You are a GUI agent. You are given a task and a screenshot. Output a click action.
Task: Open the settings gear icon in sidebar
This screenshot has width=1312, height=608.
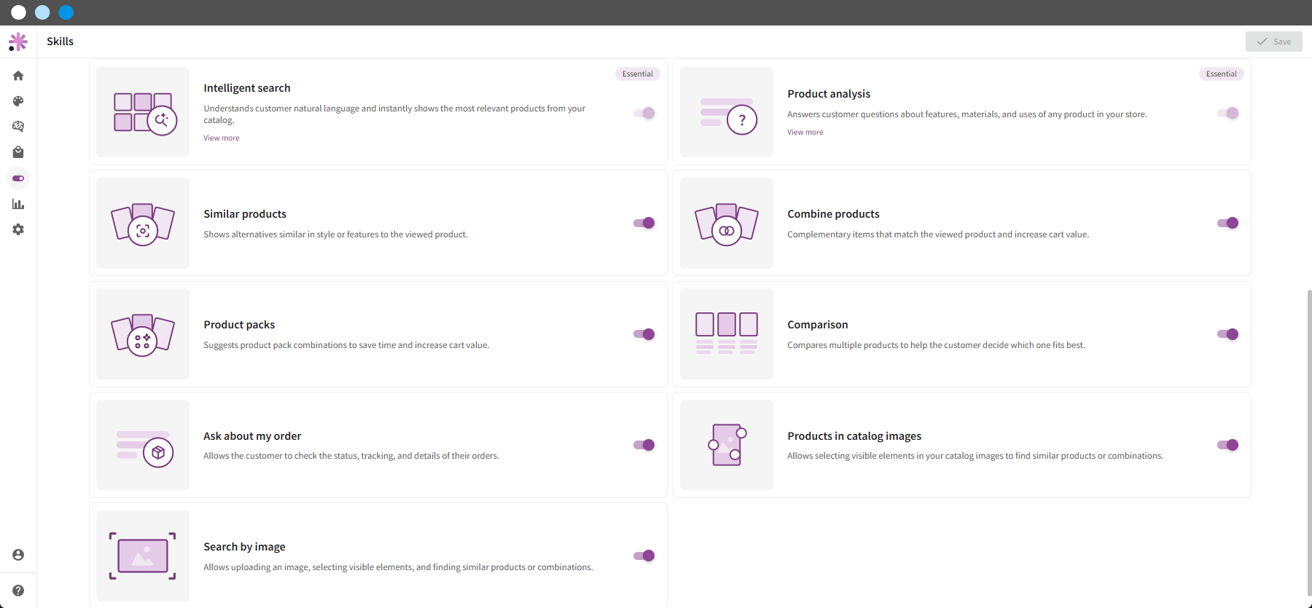(18, 229)
